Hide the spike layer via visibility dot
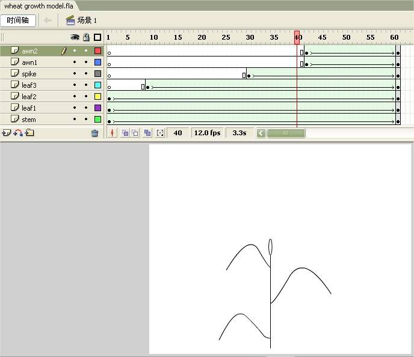Image resolution: width=414 pixels, height=357 pixels. (x=75, y=73)
